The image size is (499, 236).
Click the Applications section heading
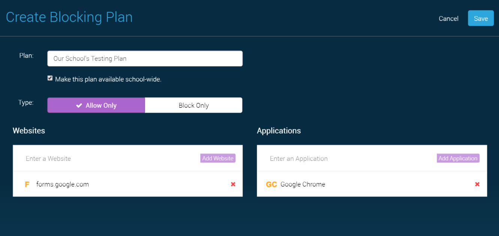click(279, 131)
